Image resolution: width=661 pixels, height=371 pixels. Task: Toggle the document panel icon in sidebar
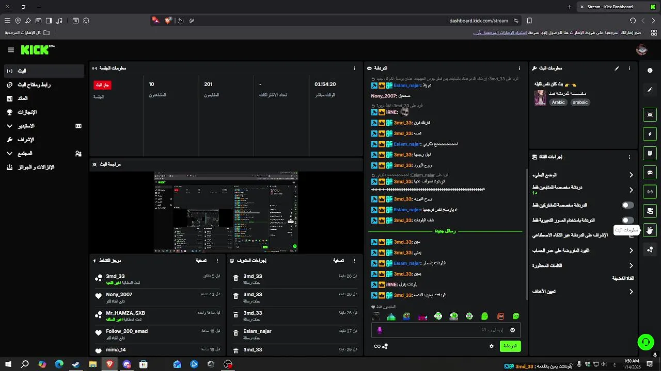tap(650, 153)
